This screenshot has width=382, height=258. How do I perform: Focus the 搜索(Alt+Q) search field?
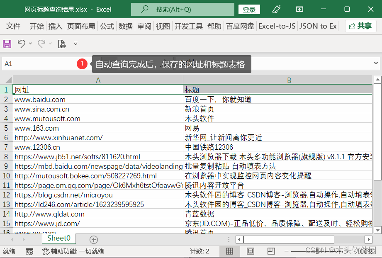pos(182,9)
